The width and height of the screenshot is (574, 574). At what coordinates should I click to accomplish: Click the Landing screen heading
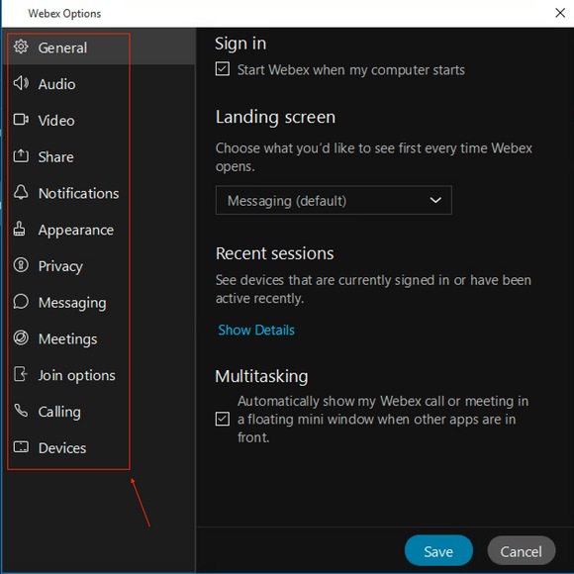coord(275,117)
